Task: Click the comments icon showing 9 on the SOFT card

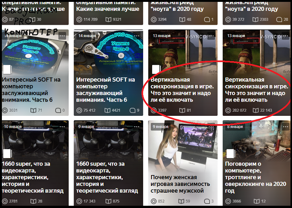Action: point(132,111)
